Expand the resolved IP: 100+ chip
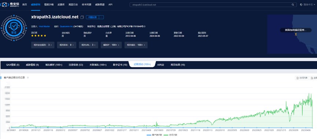Image resolution: width=317 pixels, height=139 pixels. point(111,45)
